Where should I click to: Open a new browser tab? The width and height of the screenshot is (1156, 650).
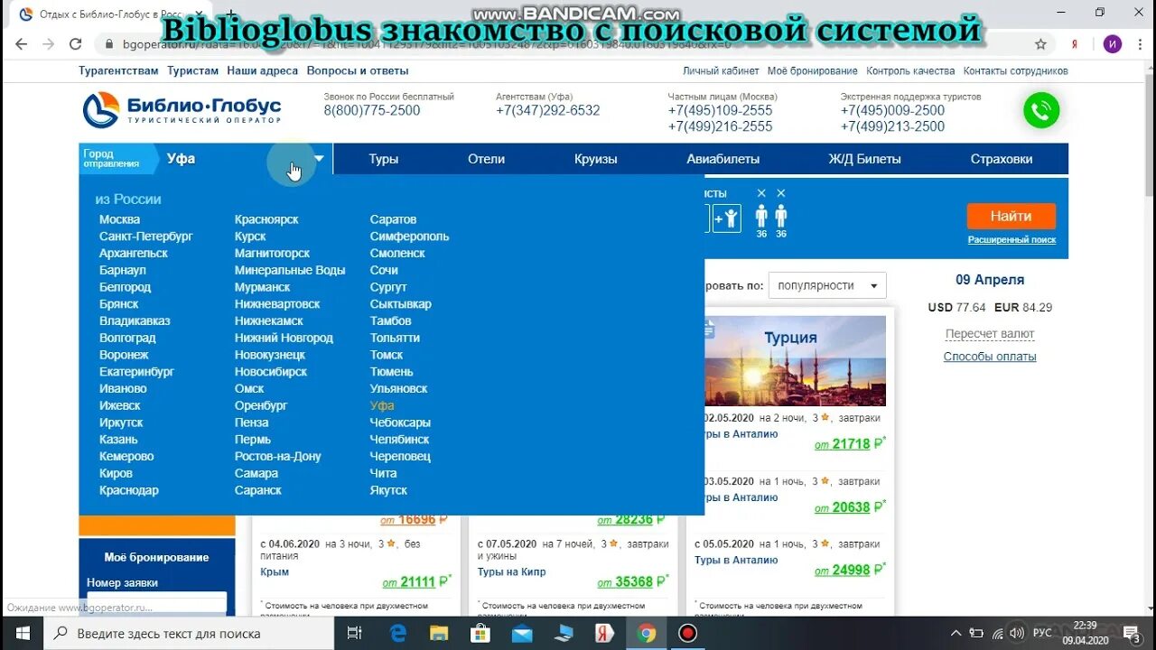[x=231, y=14]
